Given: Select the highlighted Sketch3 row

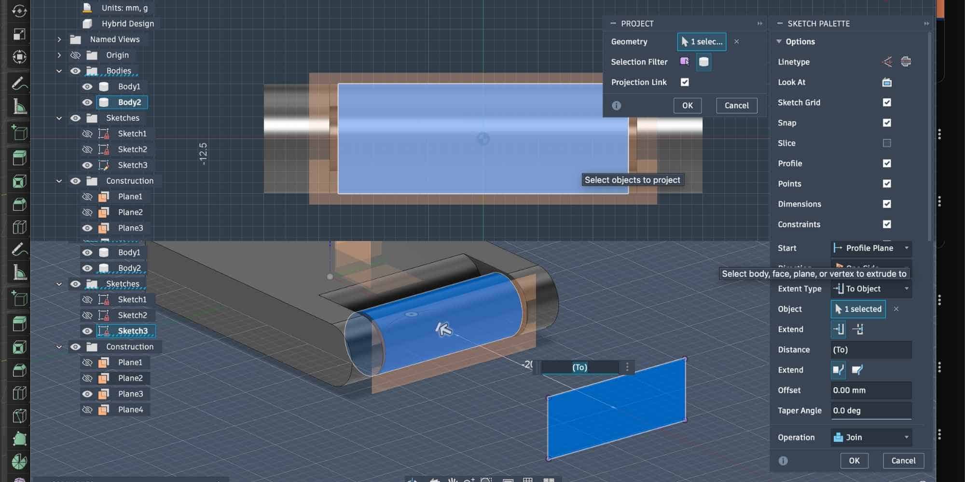Looking at the screenshot, I should tap(126, 331).
